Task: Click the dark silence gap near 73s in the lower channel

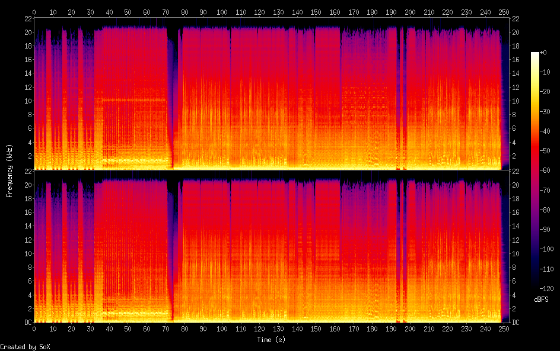Action: pyautogui.click(x=172, y=243)
